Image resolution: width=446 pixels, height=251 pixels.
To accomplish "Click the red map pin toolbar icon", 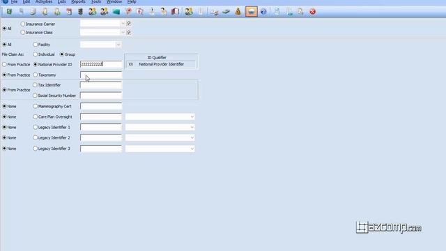I will 128,12.
